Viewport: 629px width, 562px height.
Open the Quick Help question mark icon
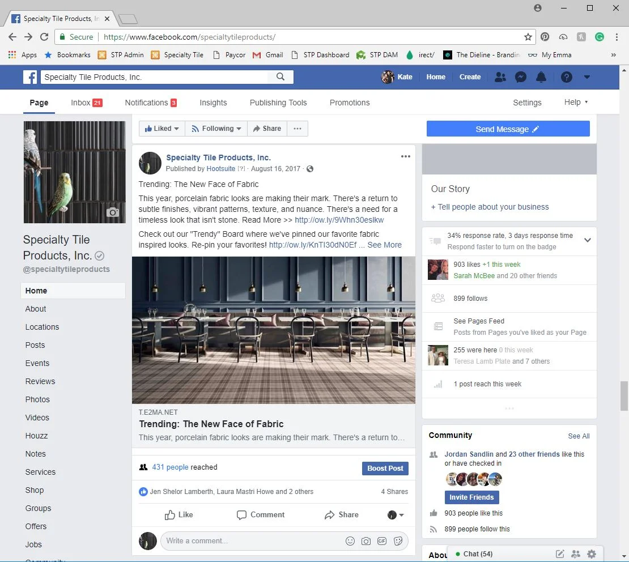click(x=567, y=77)
